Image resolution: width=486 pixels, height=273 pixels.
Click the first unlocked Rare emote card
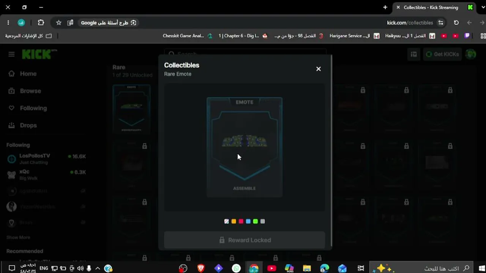131,108
